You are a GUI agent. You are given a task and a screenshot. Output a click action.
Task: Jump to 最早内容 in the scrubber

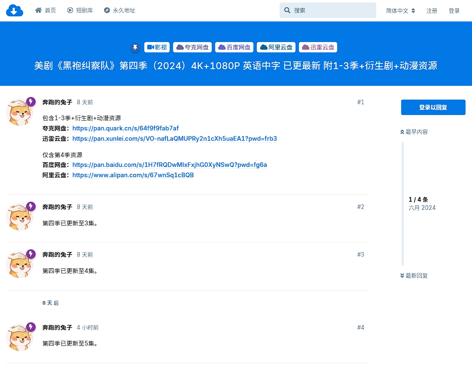coord(414,132)
